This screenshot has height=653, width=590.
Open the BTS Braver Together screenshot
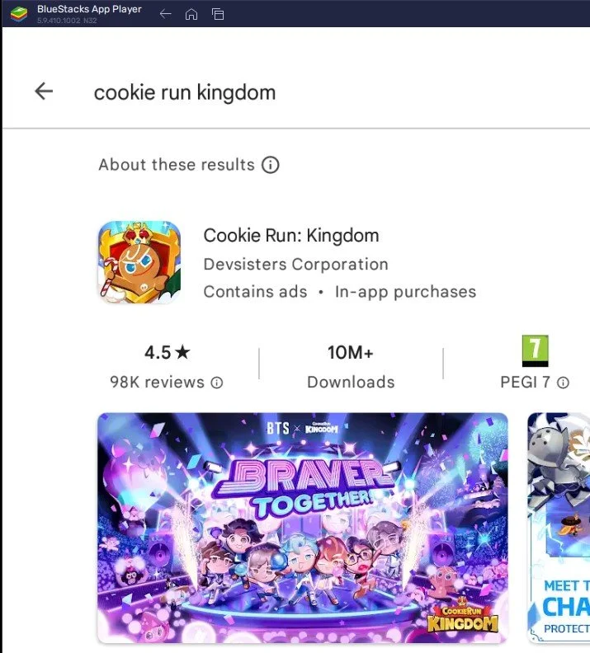coord(303,528)
